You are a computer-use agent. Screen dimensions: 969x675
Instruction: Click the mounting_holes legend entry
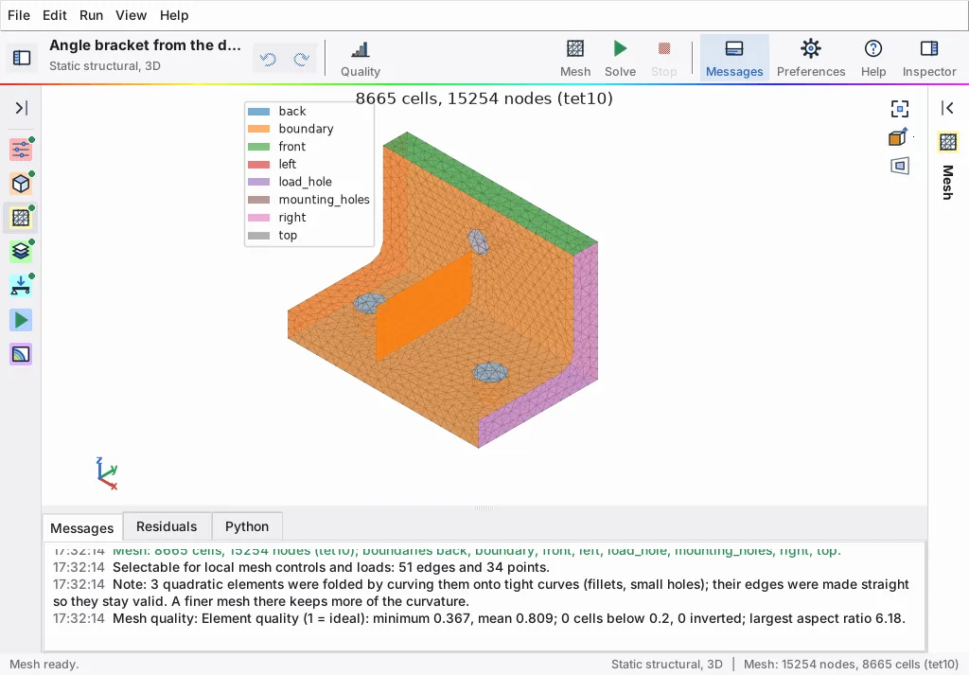pyautogui.click(x=309, y=200)
